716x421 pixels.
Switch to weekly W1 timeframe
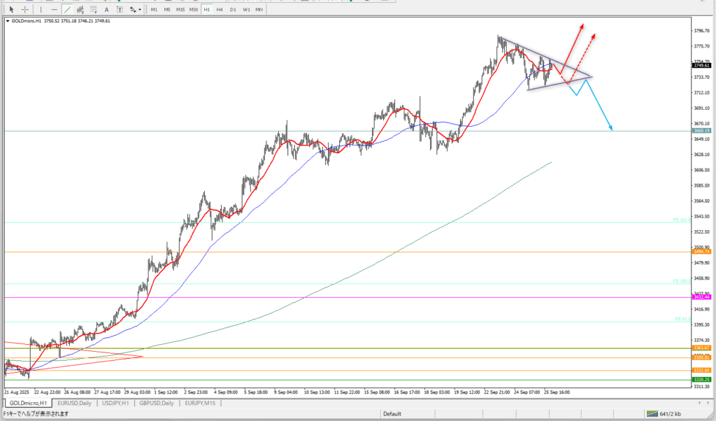246,9
